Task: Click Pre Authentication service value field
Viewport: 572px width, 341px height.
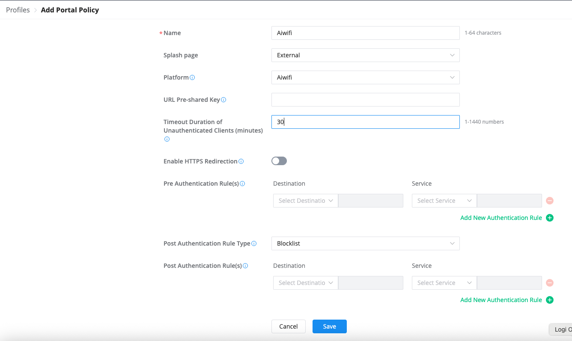Action: click(x=509, y=201)
